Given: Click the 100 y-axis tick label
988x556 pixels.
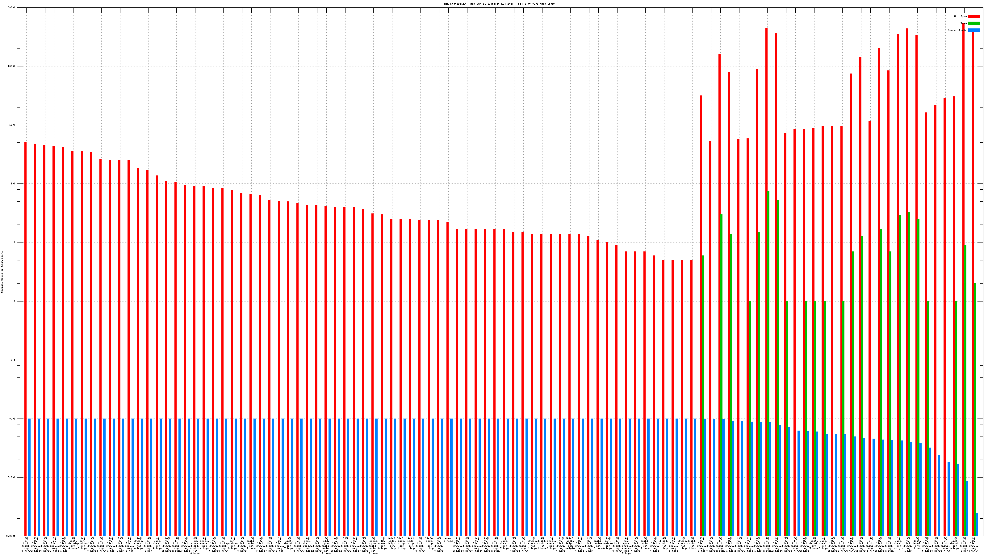Looking at the screenshot, I should click(13, 184).
